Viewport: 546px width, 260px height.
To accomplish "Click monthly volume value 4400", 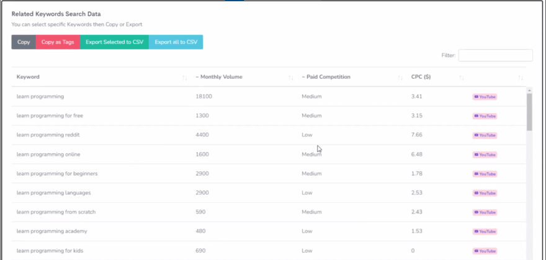I will 202,135.
